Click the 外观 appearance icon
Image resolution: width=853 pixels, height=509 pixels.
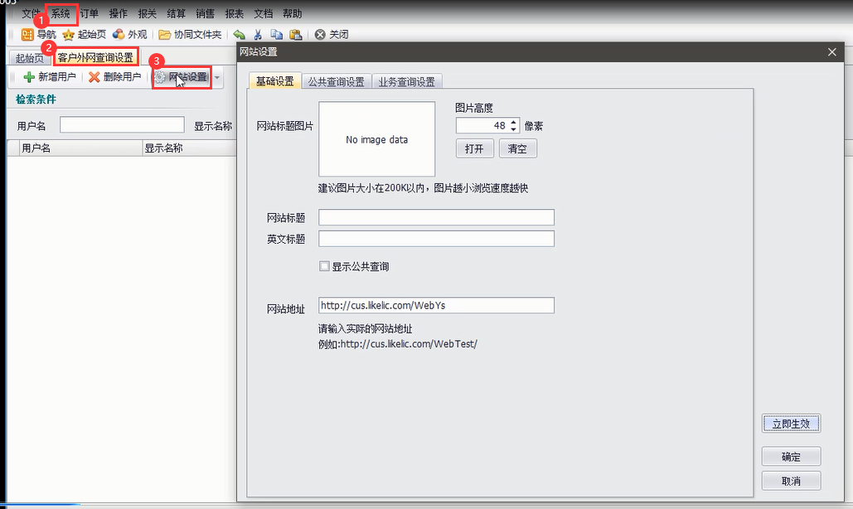(119, 35)
